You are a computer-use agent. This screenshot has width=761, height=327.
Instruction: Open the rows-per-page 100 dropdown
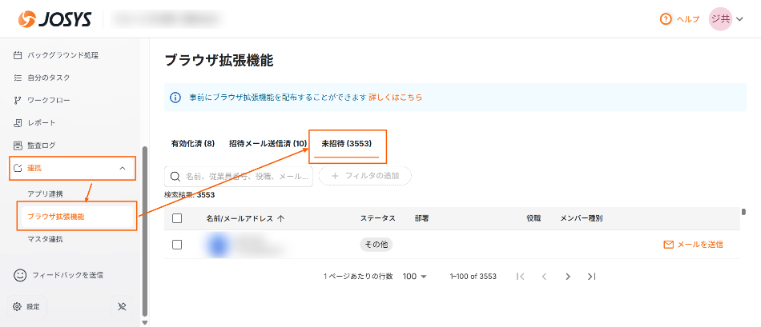[x=415, y=277]
